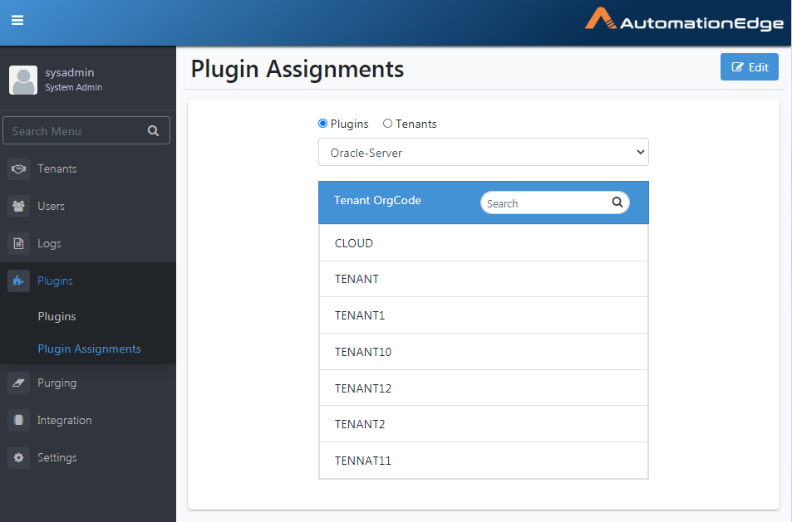Select the Plugins radio button

click(x=322, y=124)
